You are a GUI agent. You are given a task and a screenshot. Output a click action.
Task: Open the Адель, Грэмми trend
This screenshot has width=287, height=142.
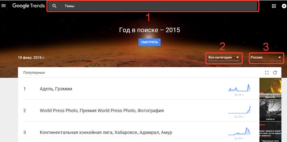click(x=56, y=89)
